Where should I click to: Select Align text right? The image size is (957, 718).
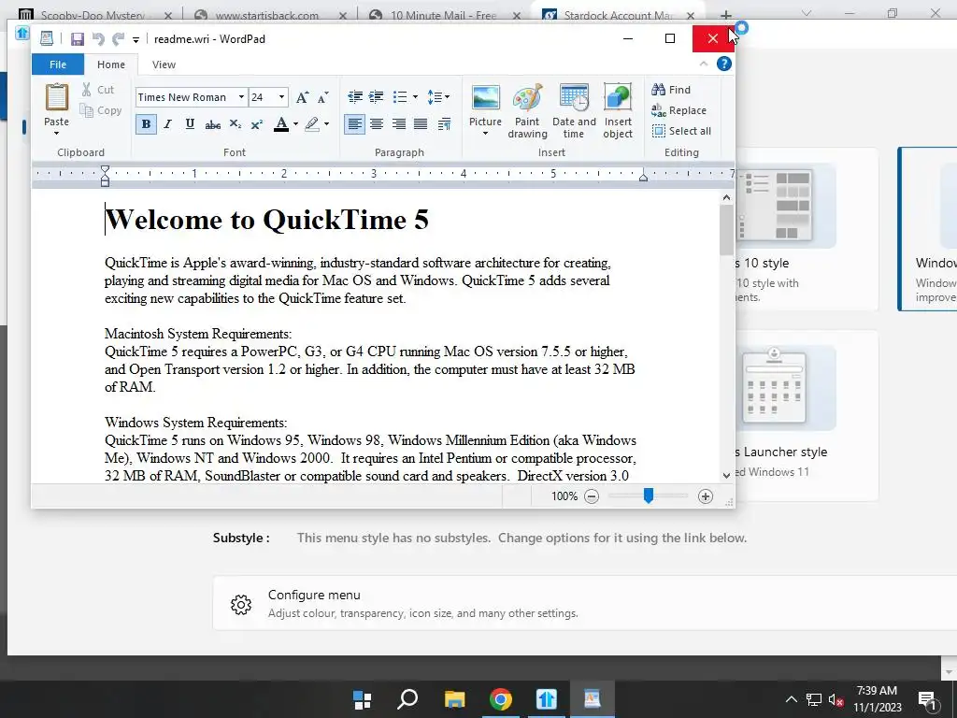click(398, 124)
